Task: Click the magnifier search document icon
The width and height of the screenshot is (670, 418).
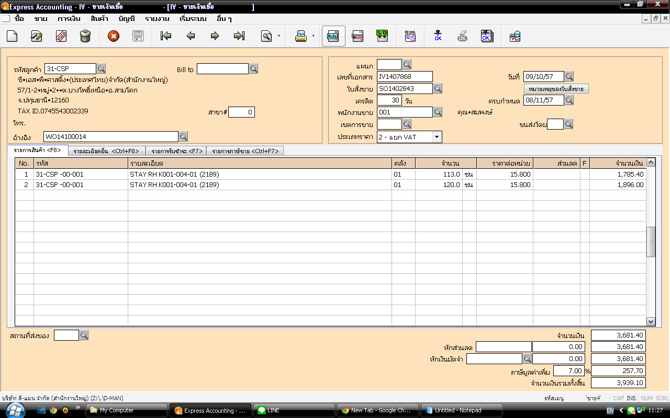Action: (x=267, y=36)
